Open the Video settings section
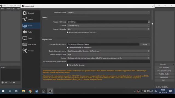This screenshot has width=175, height=98. pyautogui.click(x=31, y=38)
